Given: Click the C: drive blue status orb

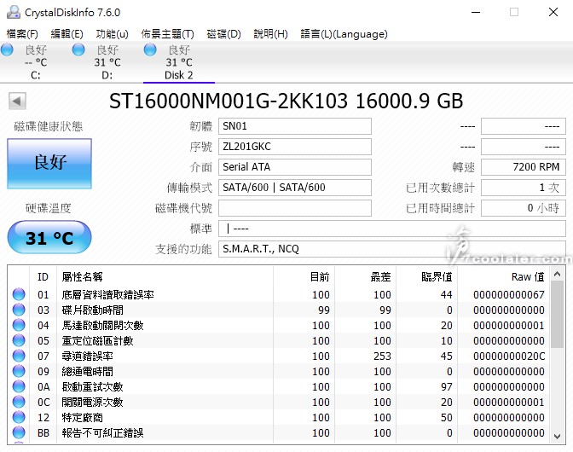Looking at the screenshot, I should click(x=7, y=49).
